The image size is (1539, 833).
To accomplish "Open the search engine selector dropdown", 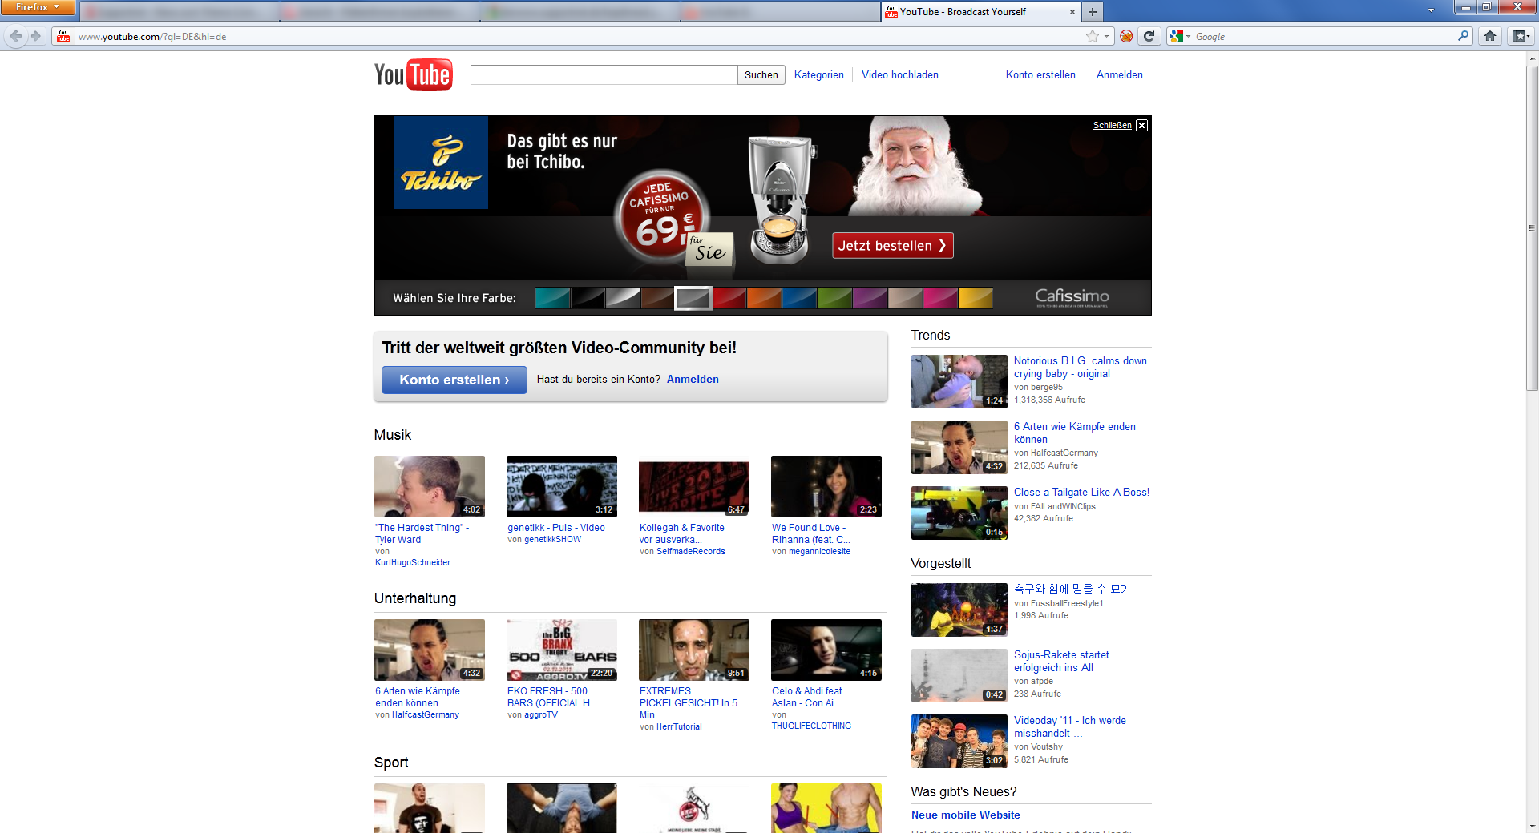I will click(x=1181, y=36).
